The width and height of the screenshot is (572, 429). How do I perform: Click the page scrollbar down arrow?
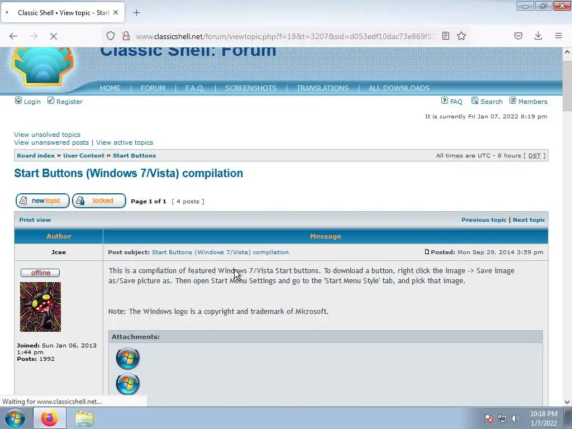click(x=567, y=402)
